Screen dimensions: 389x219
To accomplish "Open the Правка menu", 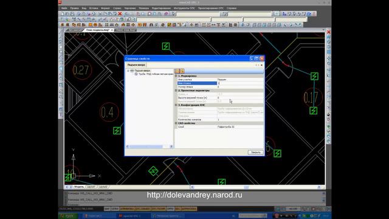I will 74,8.
